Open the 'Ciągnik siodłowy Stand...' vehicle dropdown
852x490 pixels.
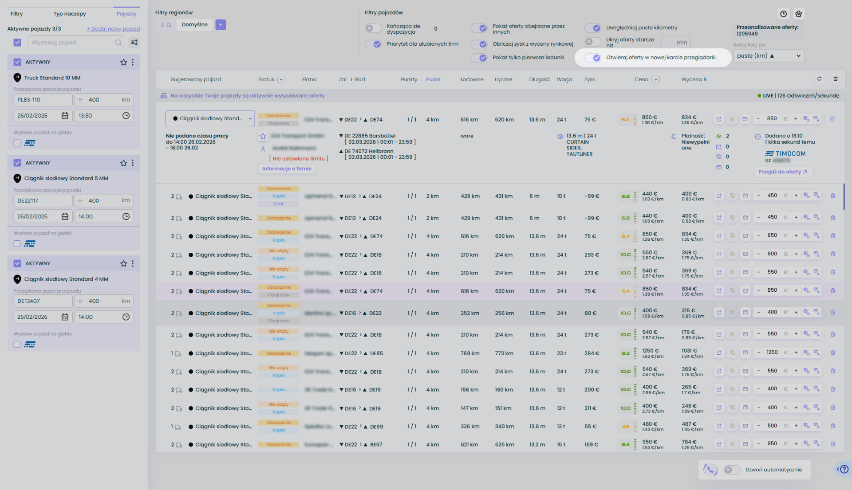coord(210,118)
